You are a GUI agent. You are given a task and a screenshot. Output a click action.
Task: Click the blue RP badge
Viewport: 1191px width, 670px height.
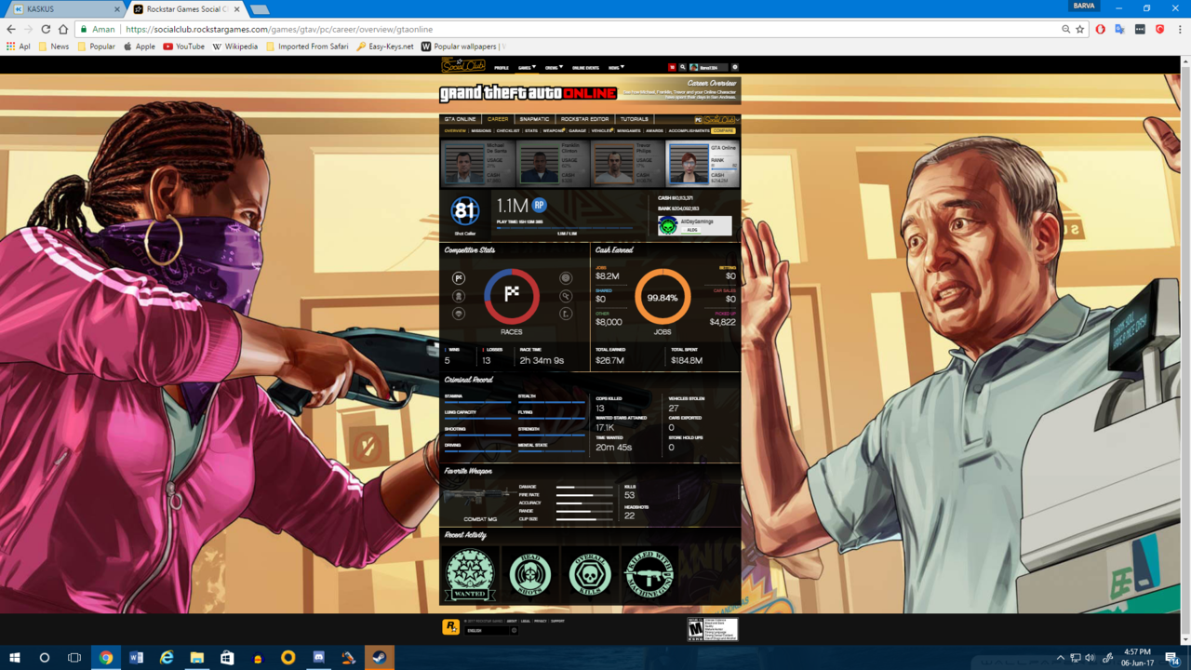(539, 206)
